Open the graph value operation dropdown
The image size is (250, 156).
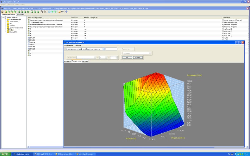(103, 49)
